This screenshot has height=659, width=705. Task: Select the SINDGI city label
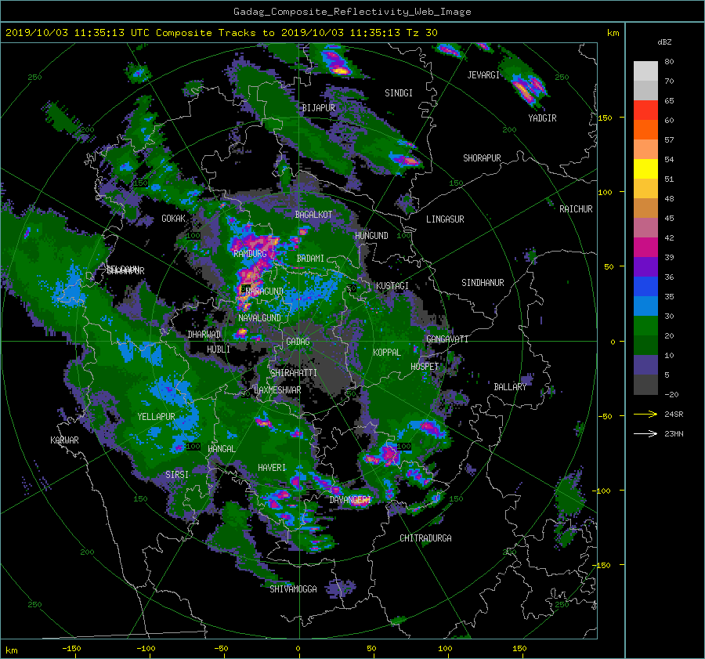coord(399,93)
